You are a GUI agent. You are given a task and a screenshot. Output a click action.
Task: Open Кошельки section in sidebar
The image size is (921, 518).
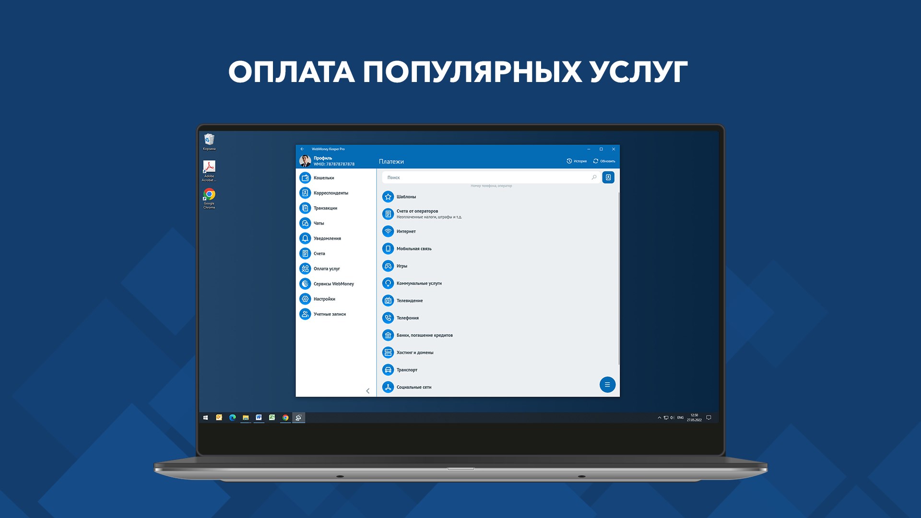(323, 177)
